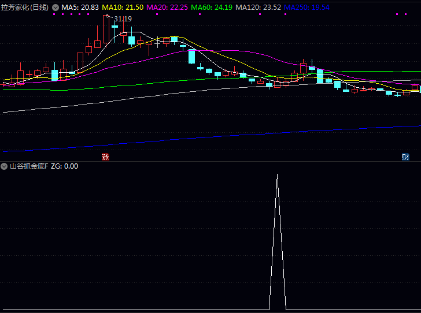The width and height of the screenshot is (421, 313).
Task: Click the 31.19 high price label
Action: coord(123,19)
